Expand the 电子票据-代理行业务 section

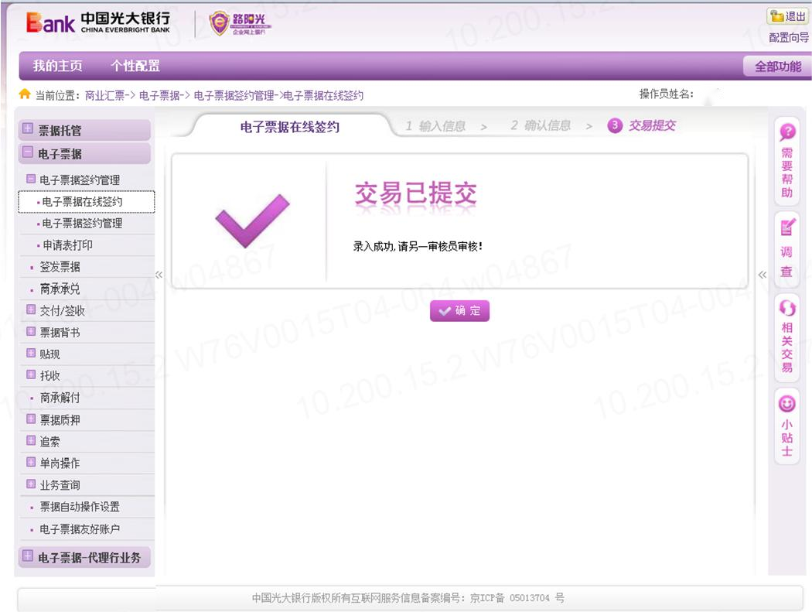pos(28,556)
